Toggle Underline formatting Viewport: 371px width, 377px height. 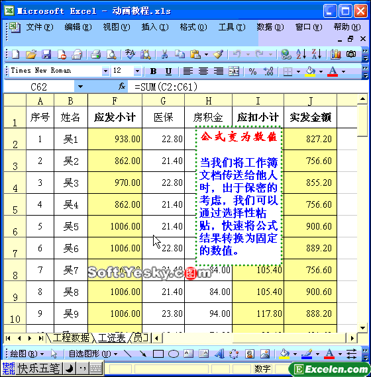[168, 71]
